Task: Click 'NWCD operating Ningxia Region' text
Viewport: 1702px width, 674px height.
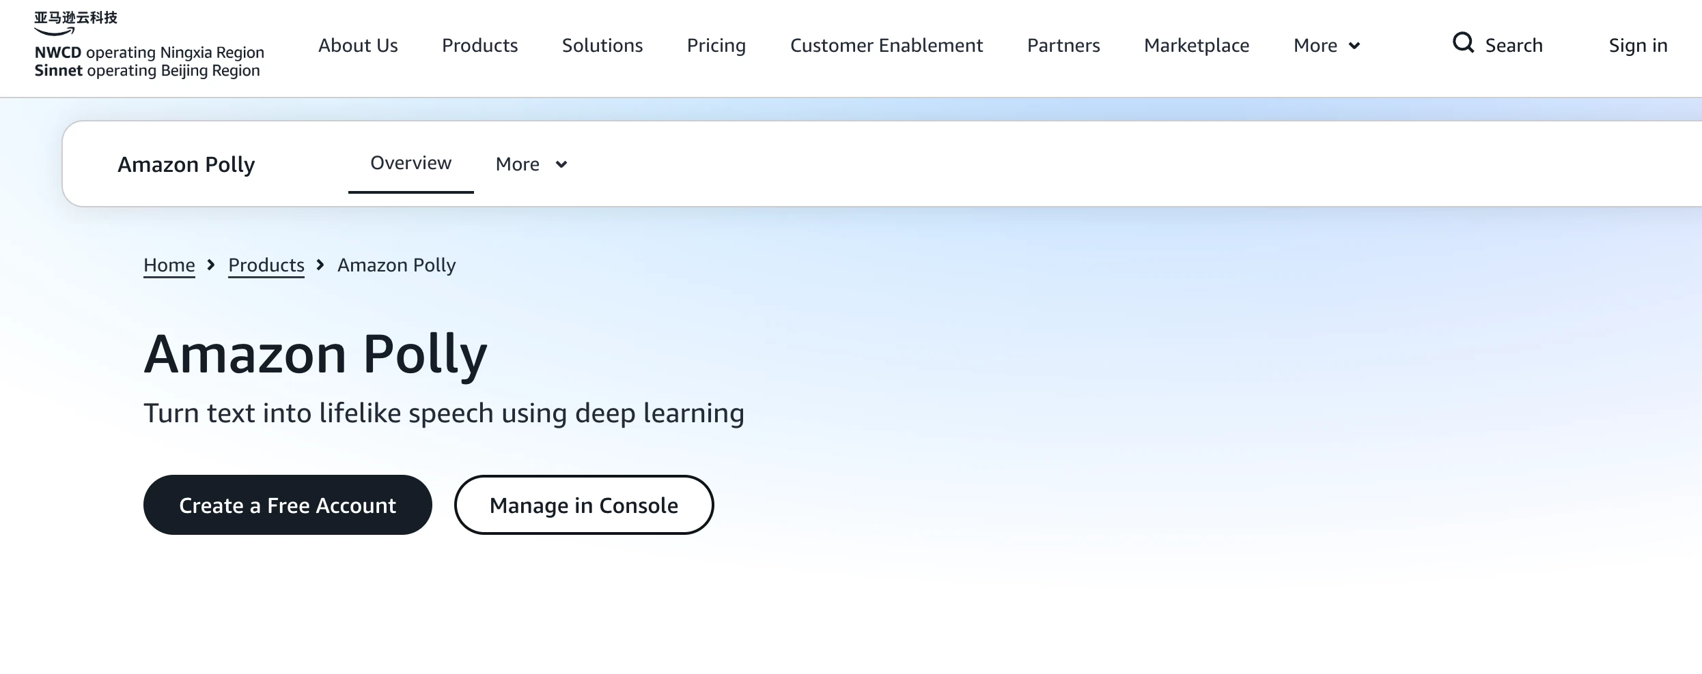Action: pos(150,53)
